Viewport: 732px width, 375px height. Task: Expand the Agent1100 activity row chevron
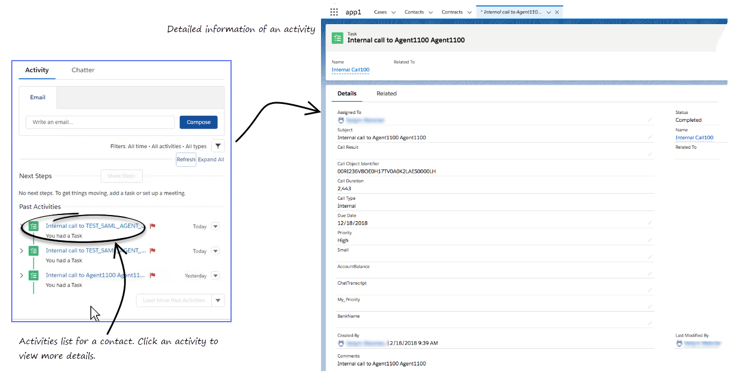(22, 276)
